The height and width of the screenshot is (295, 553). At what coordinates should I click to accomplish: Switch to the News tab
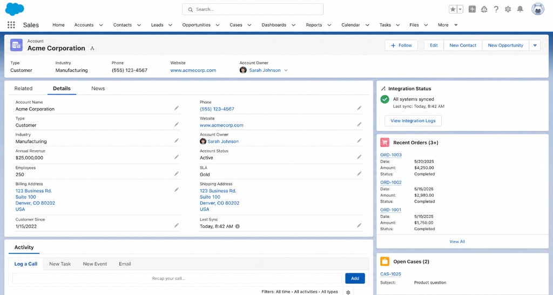point(98,89)
